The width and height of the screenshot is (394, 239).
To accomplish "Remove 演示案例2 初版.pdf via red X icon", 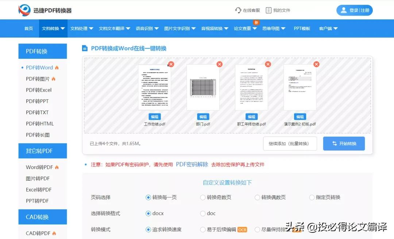I will click(316, 64).
